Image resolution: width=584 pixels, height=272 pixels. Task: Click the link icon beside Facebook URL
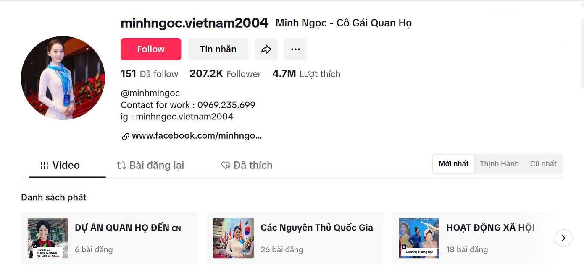point(125,136)
